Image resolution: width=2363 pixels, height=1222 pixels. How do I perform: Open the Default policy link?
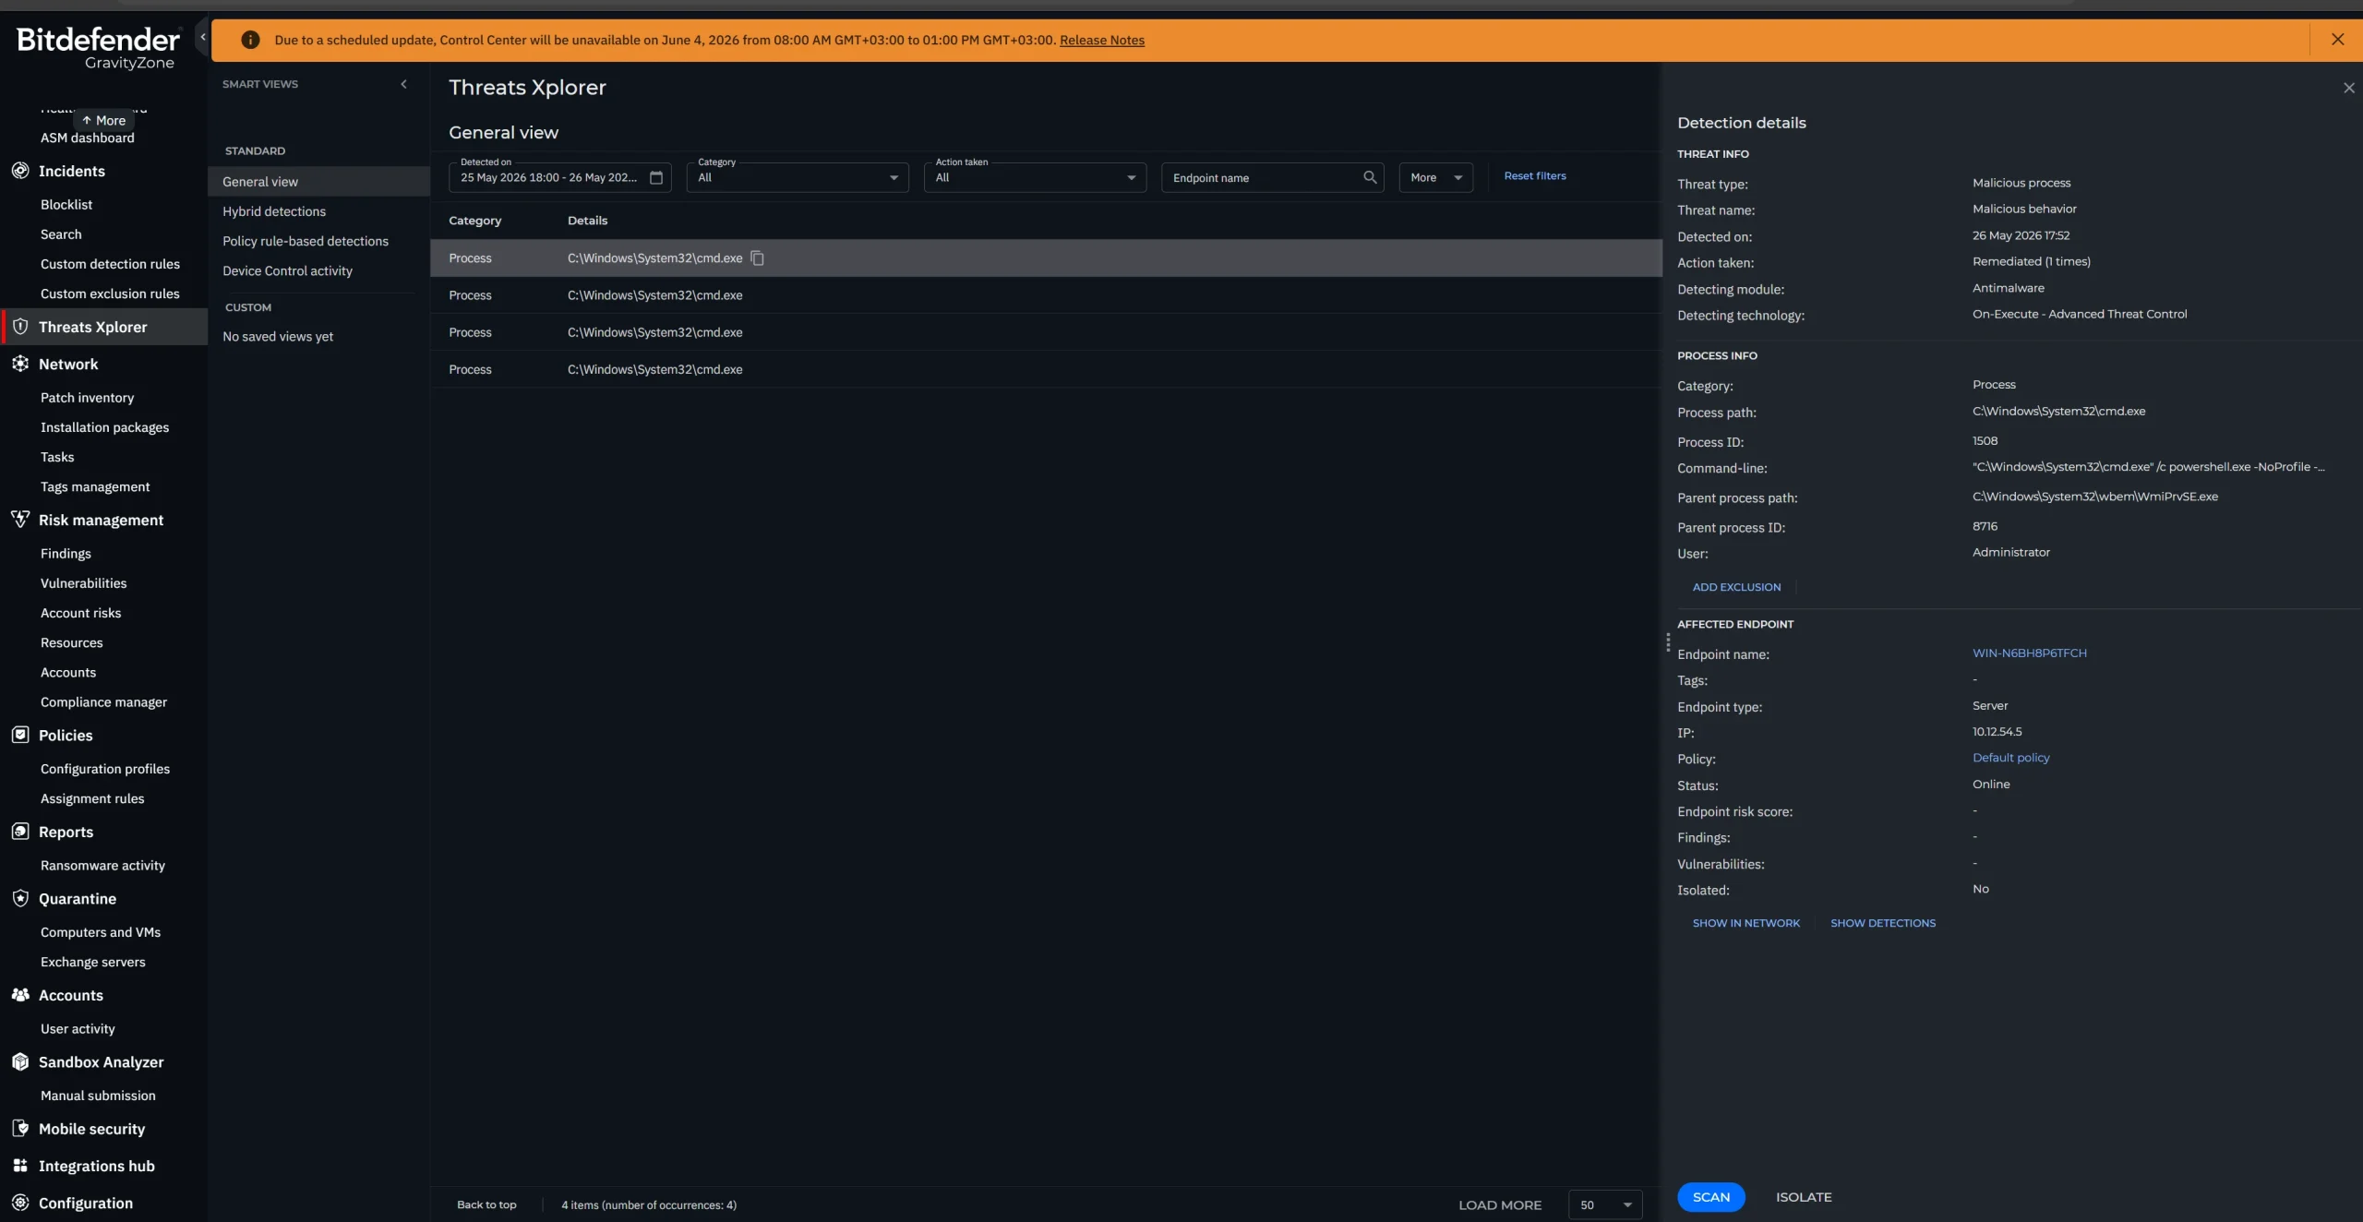tap(2011, 758)
